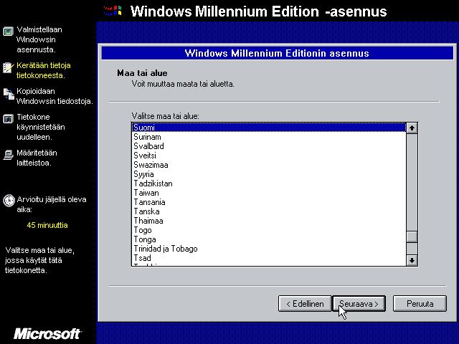Click the Microsoft logo at bottom left
Viewport: 459px width, 344px height.
(x=47, y=334)
